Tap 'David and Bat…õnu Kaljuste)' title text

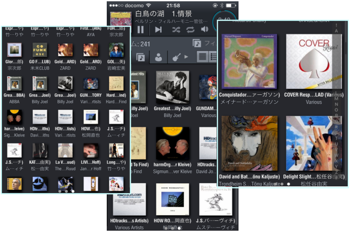point(249,176)
